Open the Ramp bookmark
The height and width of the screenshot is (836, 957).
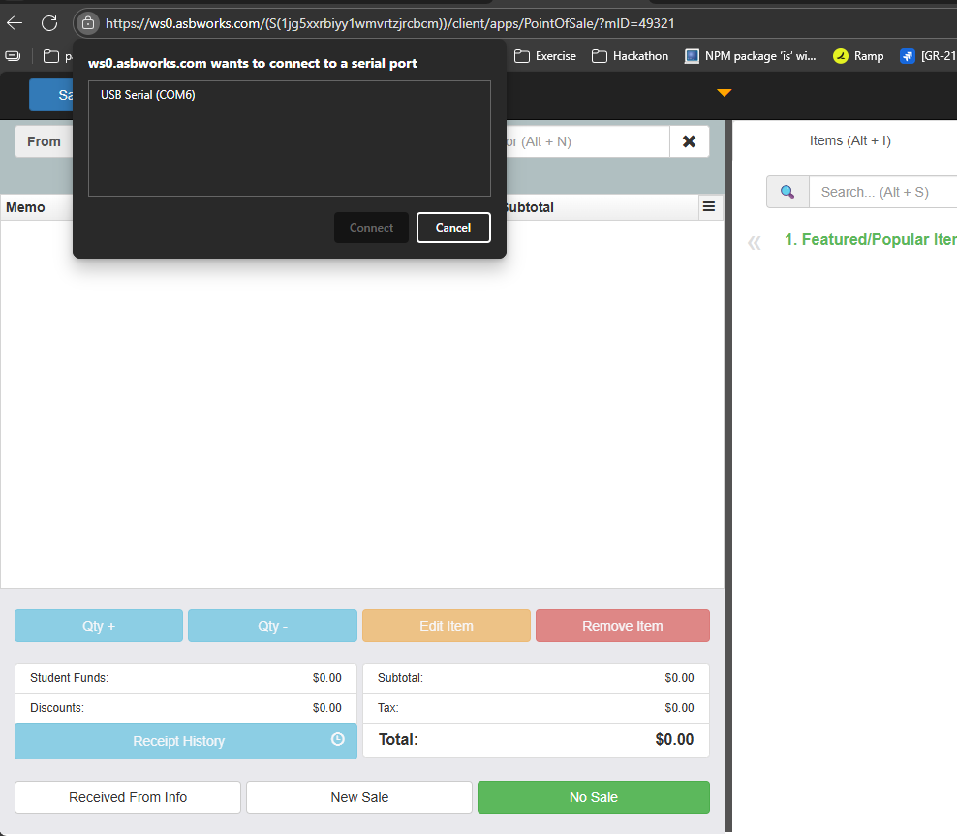pos(858,56)
